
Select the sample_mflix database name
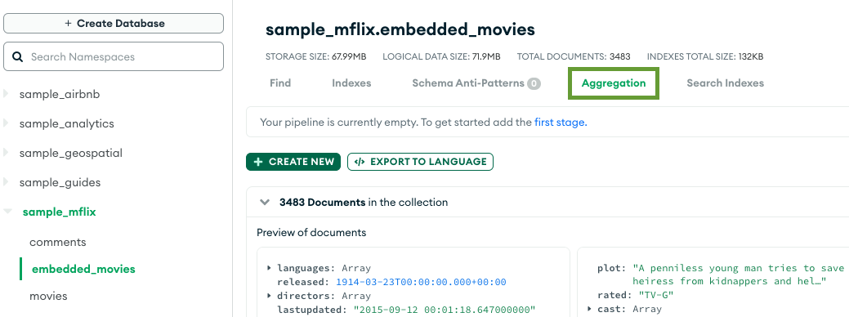[59, 212]
